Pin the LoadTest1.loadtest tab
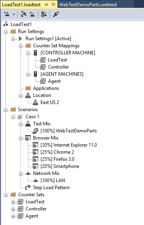144x225 pixels. (46, 5)
